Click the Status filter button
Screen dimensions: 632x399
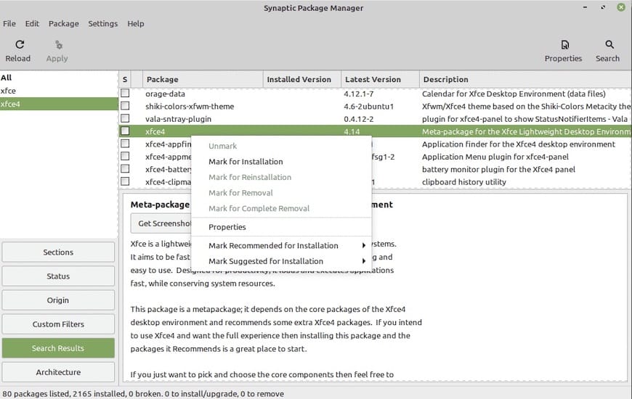(58, 276)
